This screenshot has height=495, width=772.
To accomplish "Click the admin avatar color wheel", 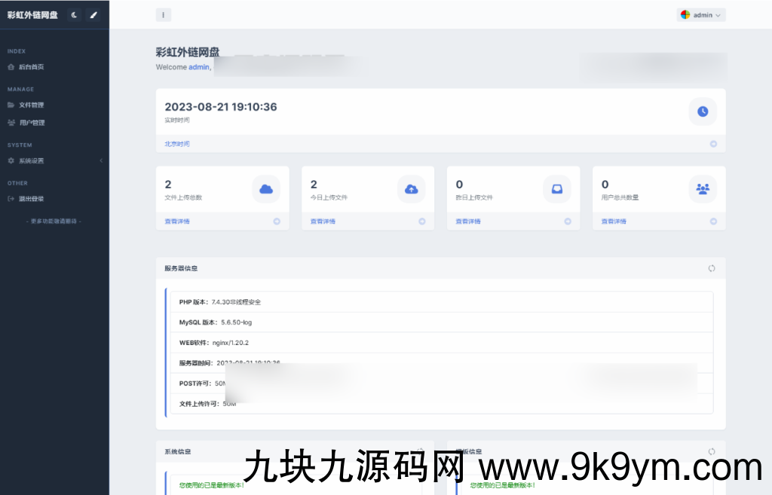I will tap(685, 14).
